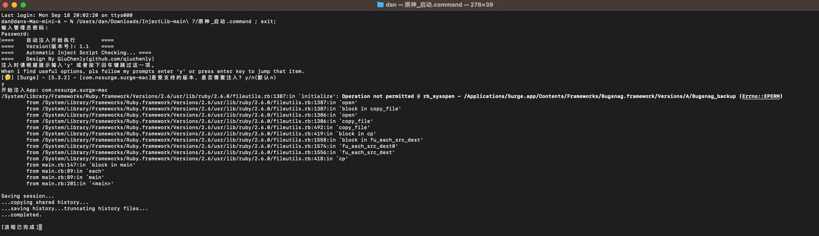Click the '[进程已完成]' status text
This screenshot has width=819, height=236.
coord(20,227)
